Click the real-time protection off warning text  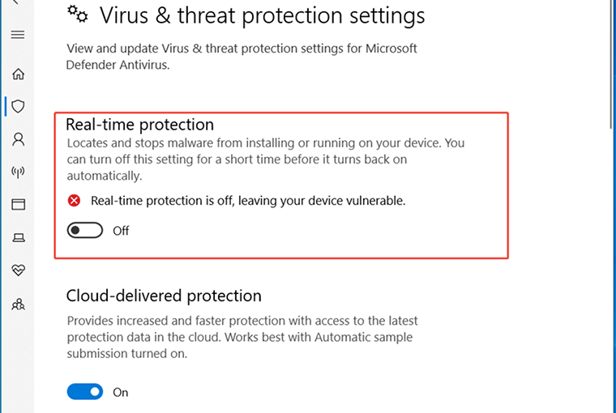pyautogui.click(x=248, y=200)
